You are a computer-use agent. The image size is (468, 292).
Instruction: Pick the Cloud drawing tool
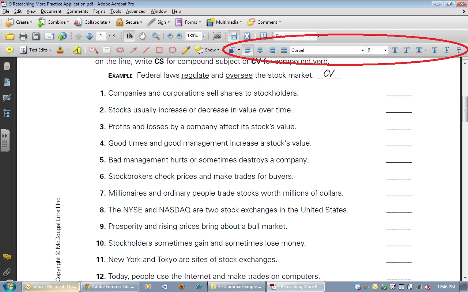coord(120,50)
